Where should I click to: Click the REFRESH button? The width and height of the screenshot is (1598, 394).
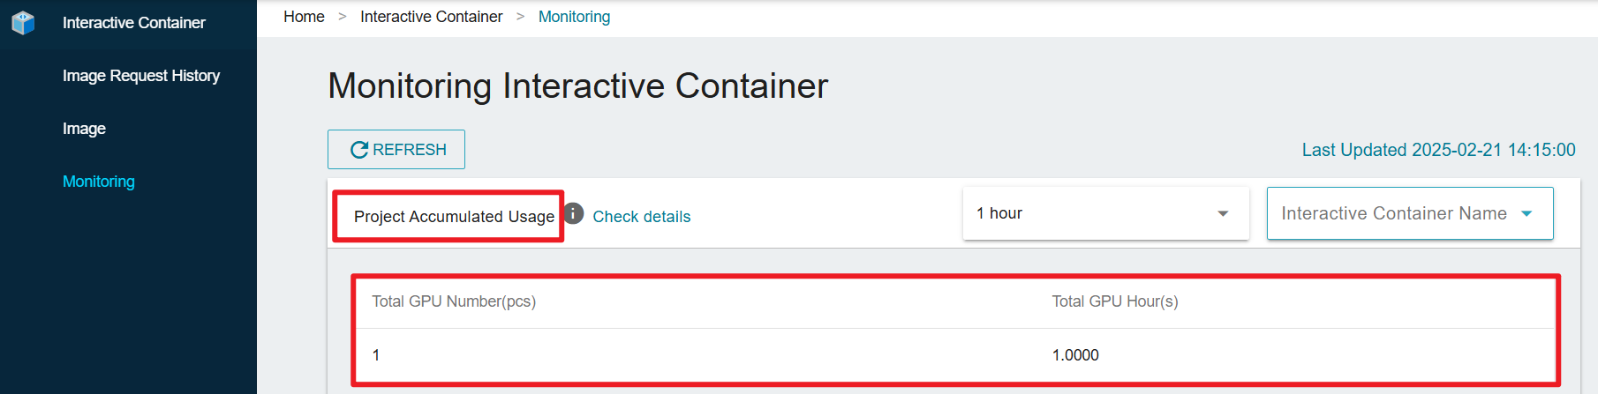(x=396, y=150)
